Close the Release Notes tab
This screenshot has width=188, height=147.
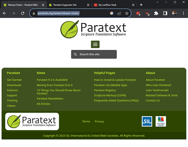pos(43,5)
